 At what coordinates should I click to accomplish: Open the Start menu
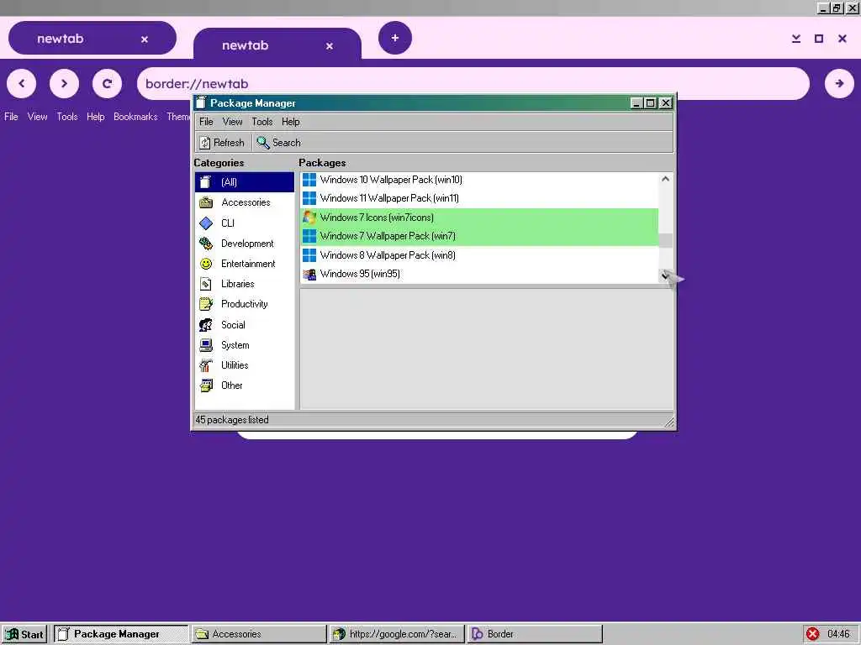(24, 634)
